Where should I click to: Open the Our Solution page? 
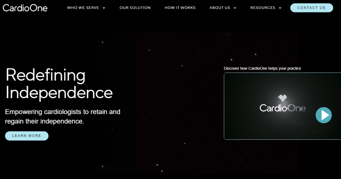(135, 8)
